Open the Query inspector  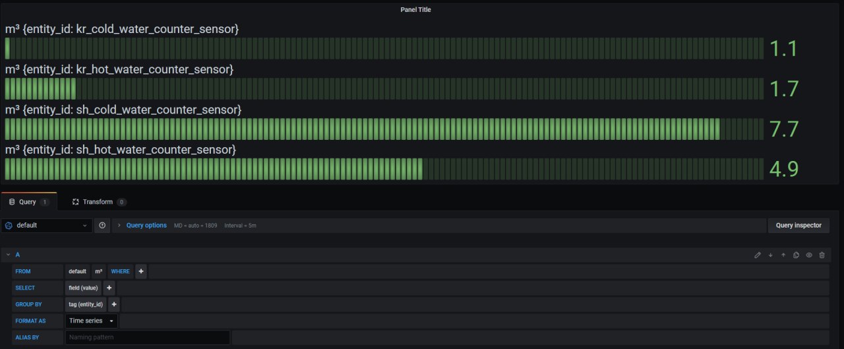(x=799, y=225)
